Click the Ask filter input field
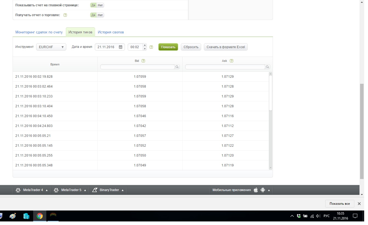 point(225,67)
